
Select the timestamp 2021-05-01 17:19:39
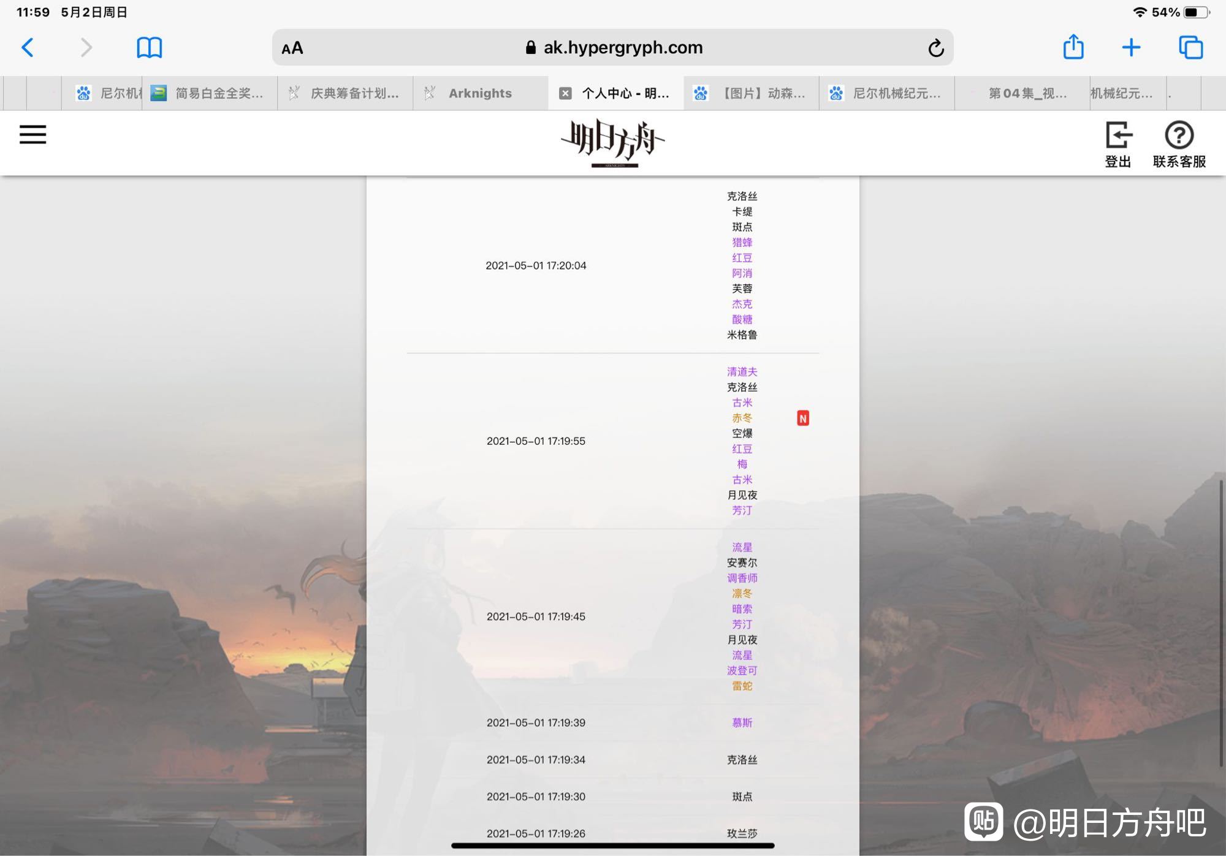[536, 722]
